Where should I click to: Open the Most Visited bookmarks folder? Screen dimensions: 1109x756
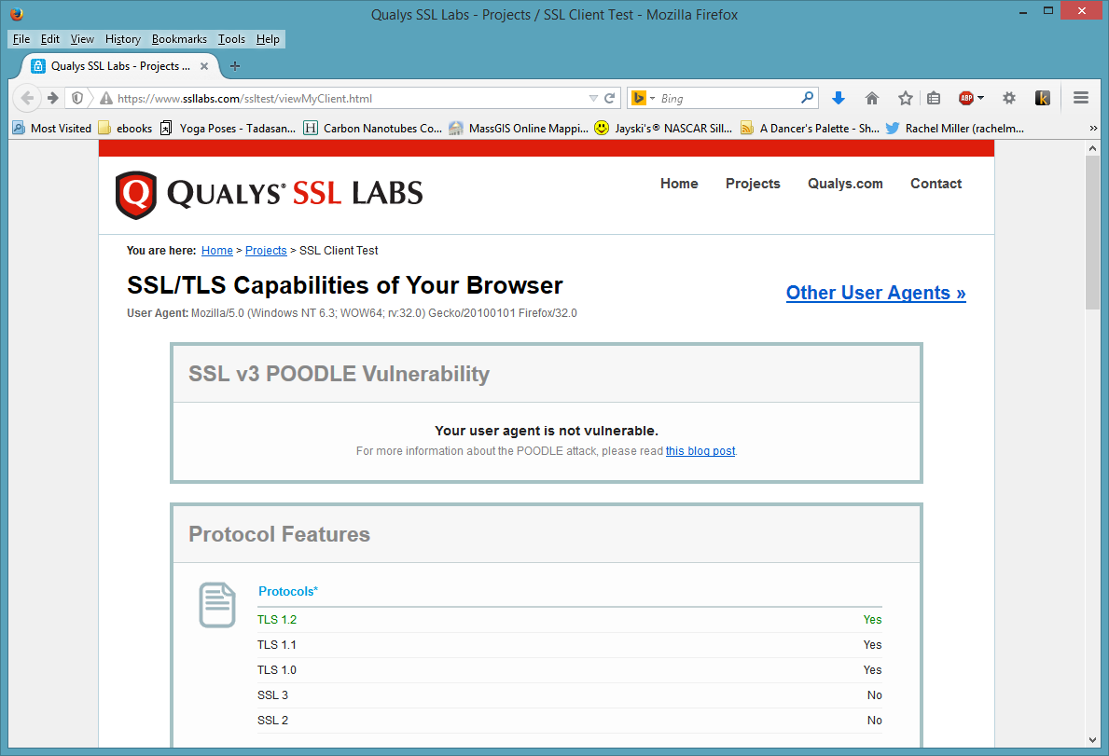coord(52,128)
